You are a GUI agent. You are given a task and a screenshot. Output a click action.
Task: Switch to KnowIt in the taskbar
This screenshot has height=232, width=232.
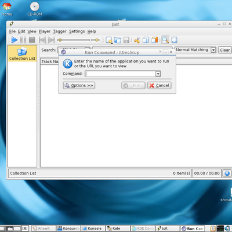tap(43, 229)
